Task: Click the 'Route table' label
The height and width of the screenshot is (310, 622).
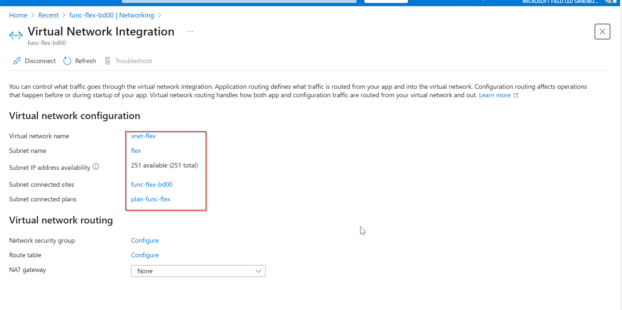Action: point(25,255)
